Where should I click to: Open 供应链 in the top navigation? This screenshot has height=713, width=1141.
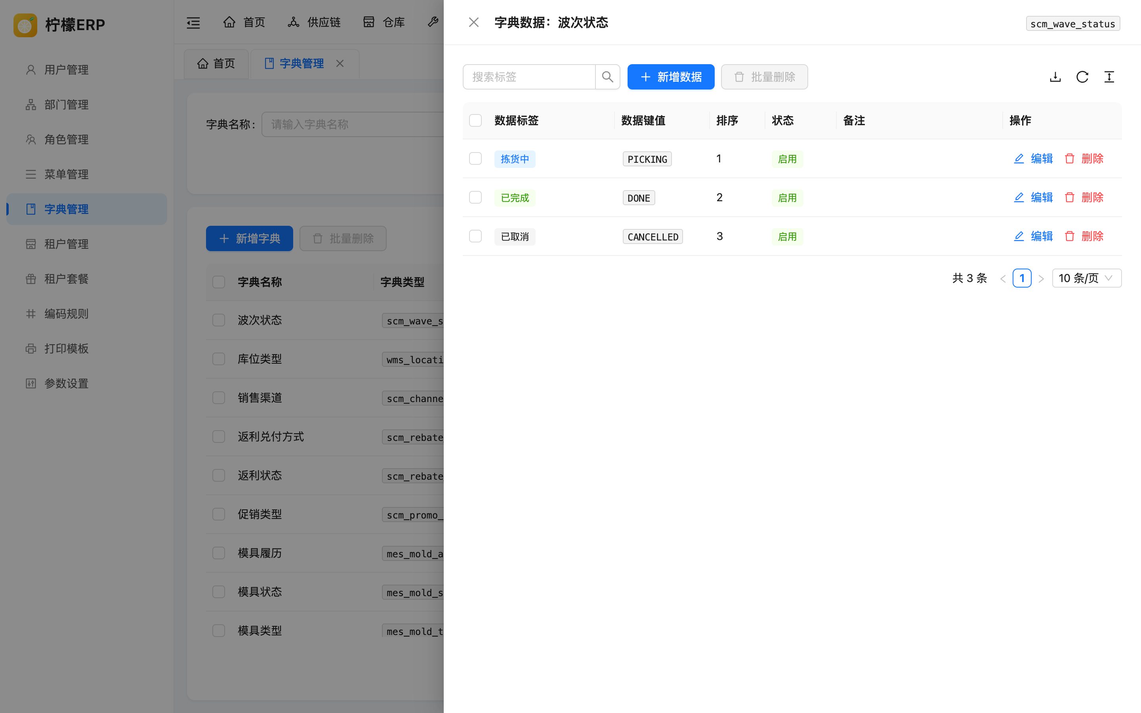(314, 22)
